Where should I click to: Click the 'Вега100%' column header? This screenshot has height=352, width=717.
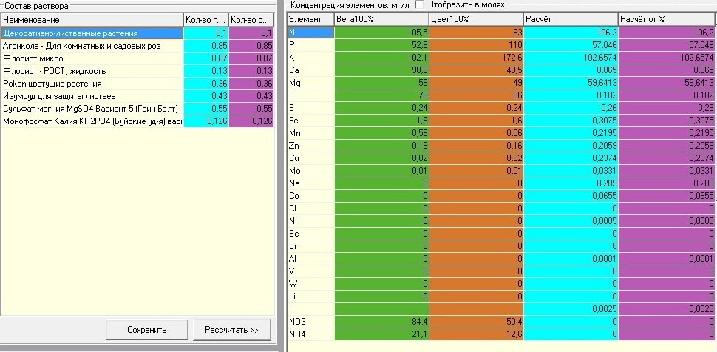tap(381, 19)
